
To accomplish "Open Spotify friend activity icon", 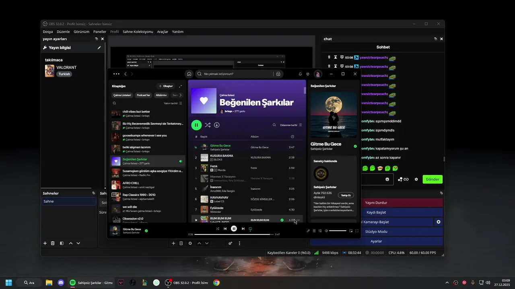I will 308,74.
